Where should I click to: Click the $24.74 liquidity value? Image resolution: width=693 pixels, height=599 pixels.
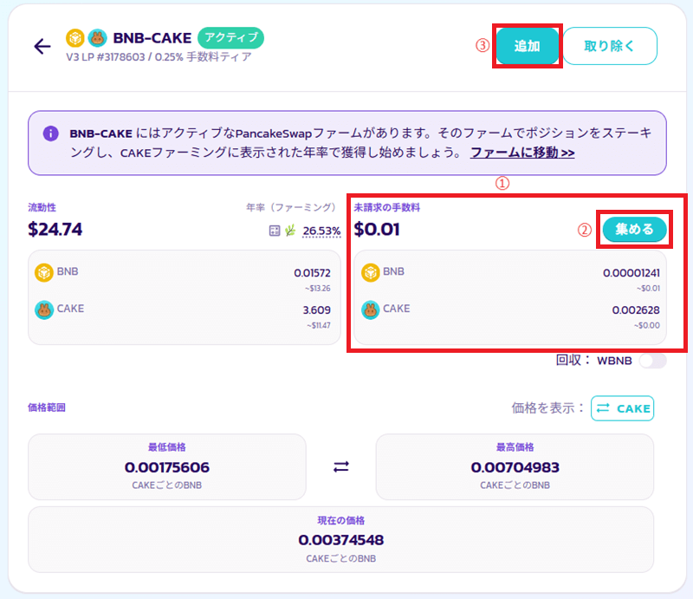tap(55, 229)
